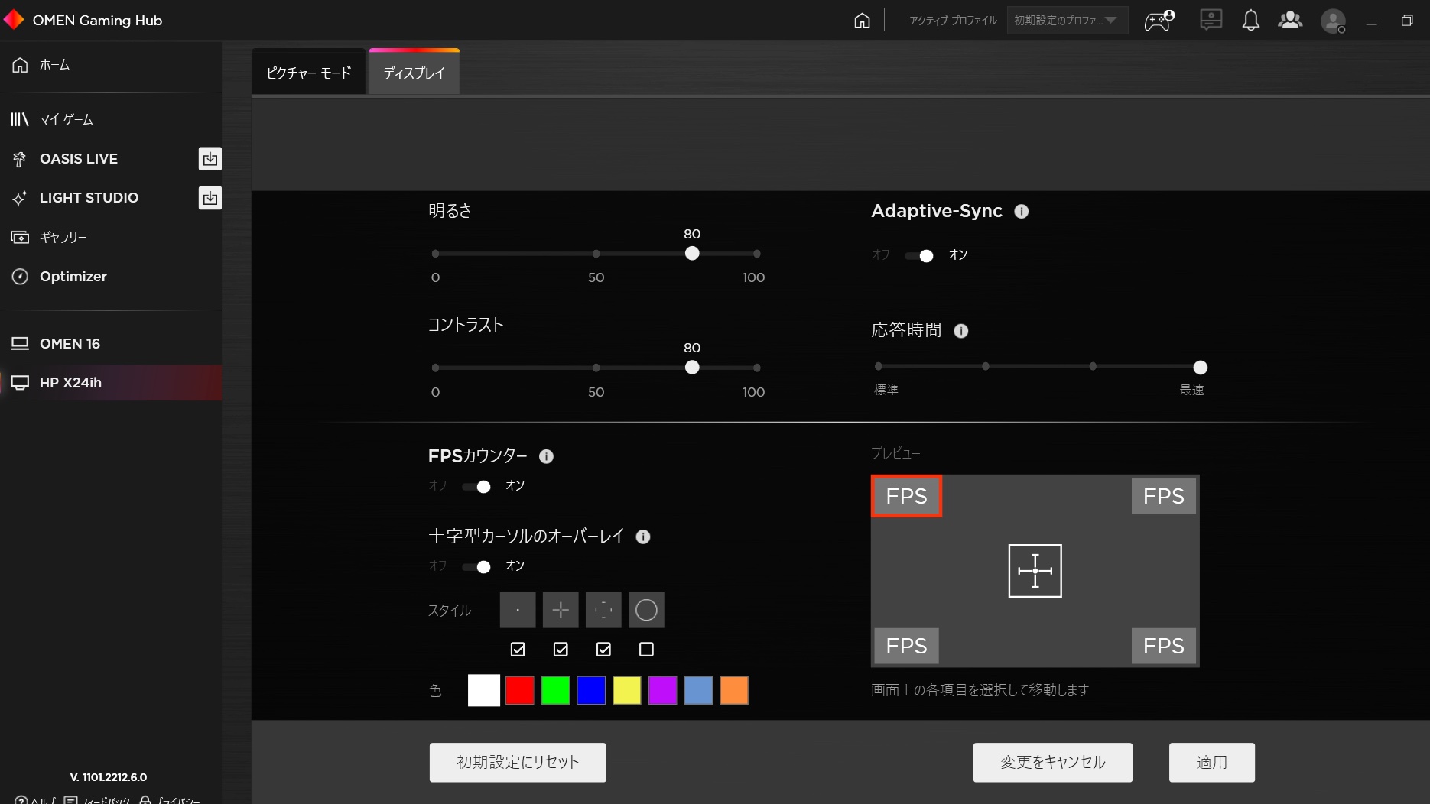
Task: Pick the yellow color swatch
Action: coord(627,690)
